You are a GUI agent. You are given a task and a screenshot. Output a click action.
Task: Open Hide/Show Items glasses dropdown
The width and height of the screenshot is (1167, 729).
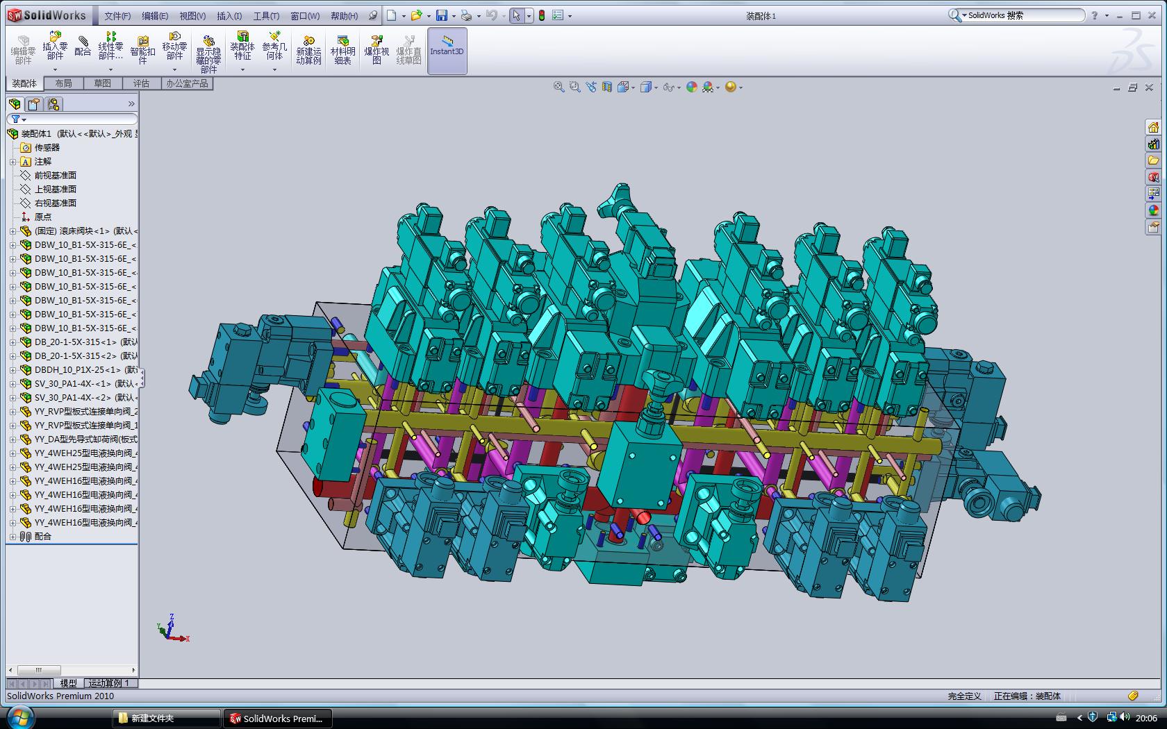pyautogui.click(x=679, y=87)
